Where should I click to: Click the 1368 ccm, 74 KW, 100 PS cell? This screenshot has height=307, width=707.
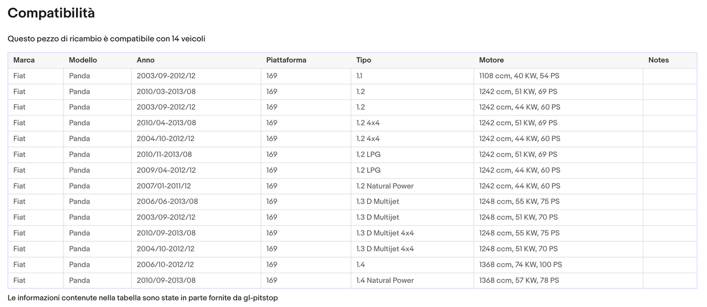point(520,265)
